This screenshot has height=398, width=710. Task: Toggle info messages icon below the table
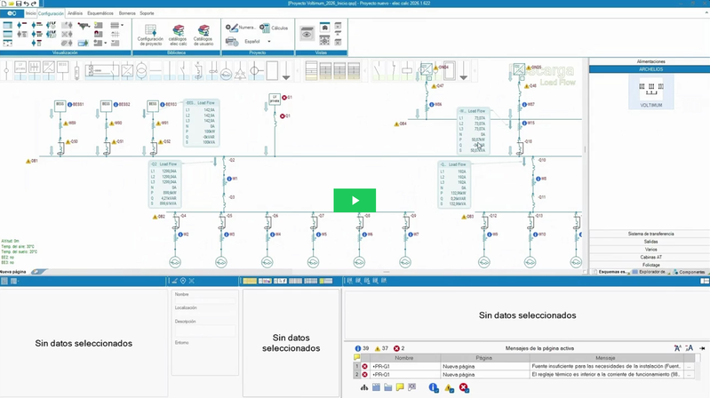[x=434, y=387]
